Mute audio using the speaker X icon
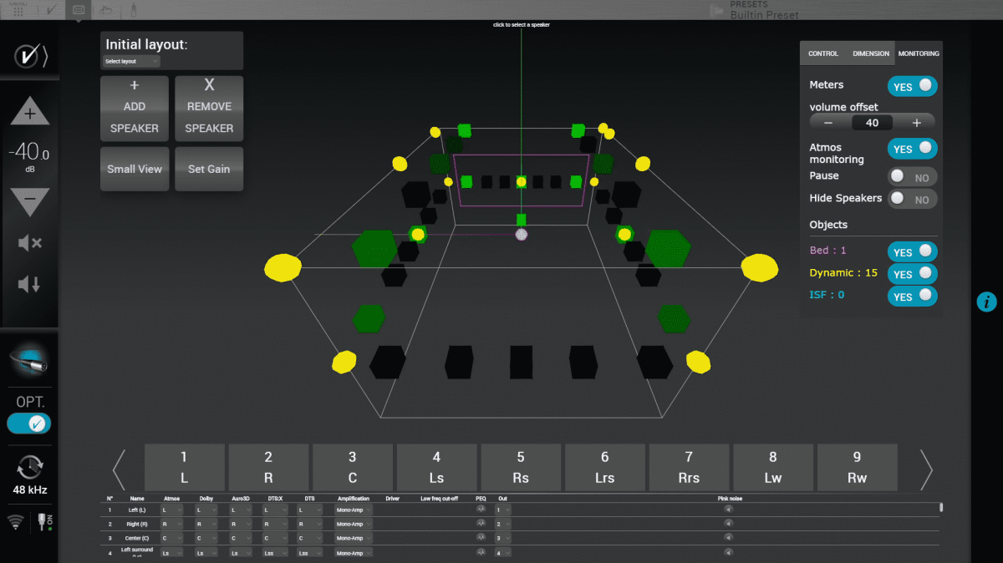The height and width of the screenshot is (563, 1003). [x=29, y=243]
